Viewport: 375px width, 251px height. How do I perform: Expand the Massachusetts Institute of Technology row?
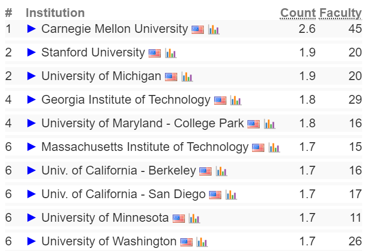pos(31,147)
